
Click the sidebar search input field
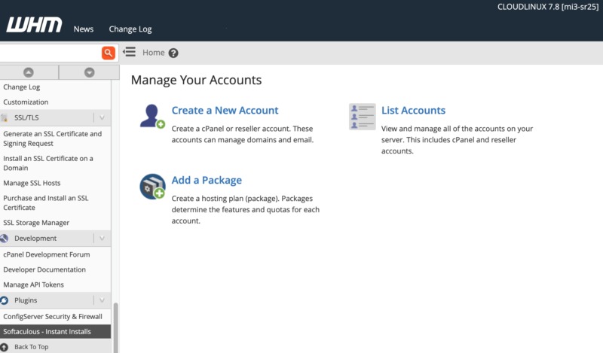point(50,53)
